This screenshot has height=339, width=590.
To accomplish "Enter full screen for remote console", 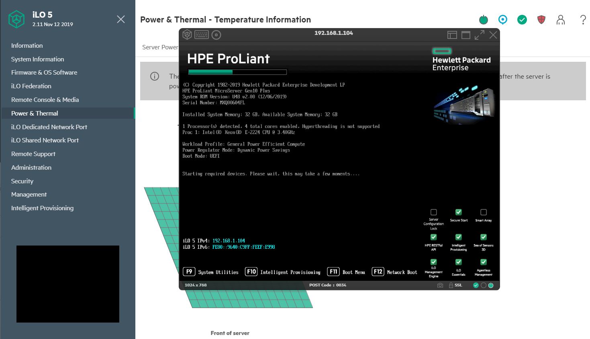I will pyautogui.click(x=480, y=35).
